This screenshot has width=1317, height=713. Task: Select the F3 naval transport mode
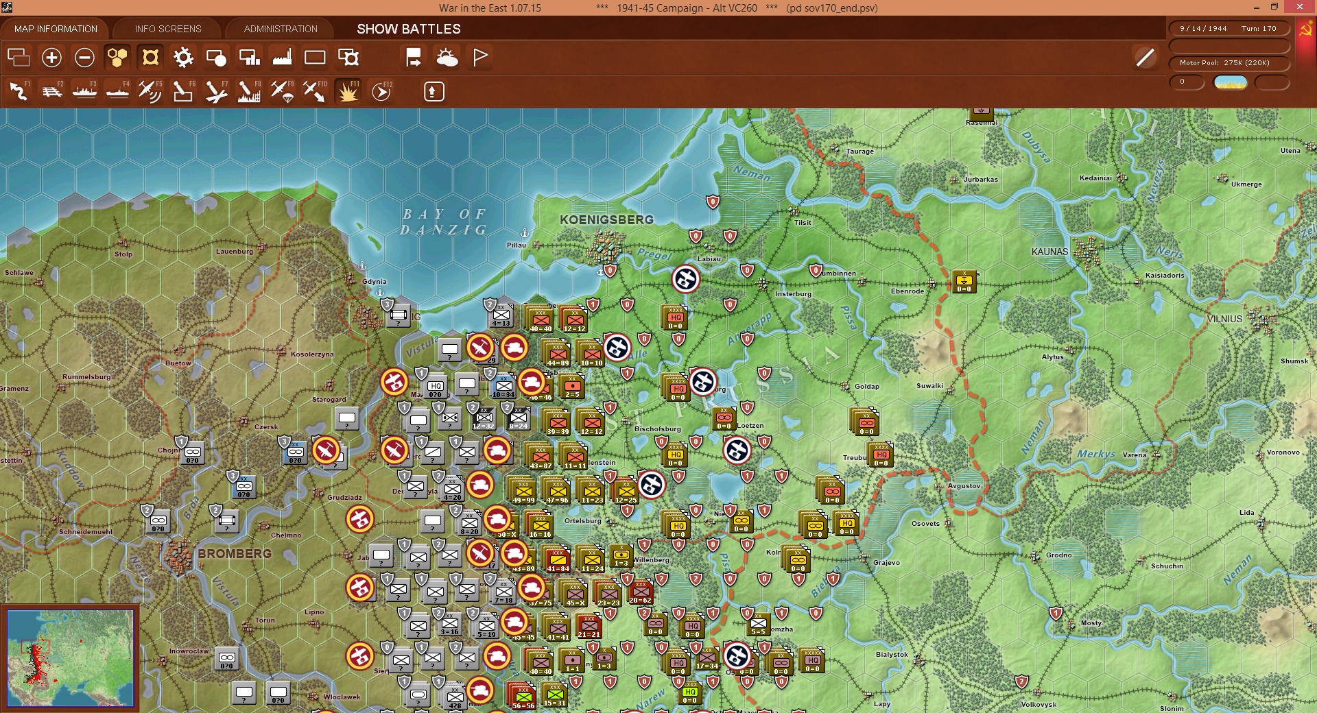pos(85,91)
